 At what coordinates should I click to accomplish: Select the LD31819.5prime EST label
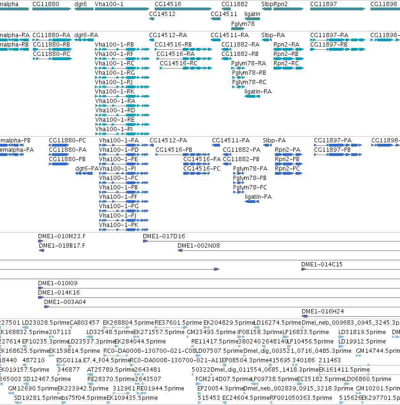362,332
